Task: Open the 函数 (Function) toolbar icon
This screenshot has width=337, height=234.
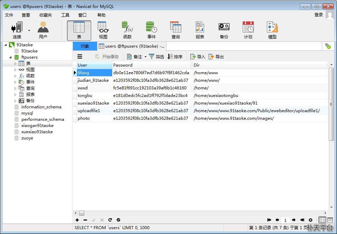Action: (x=127, y=30)
